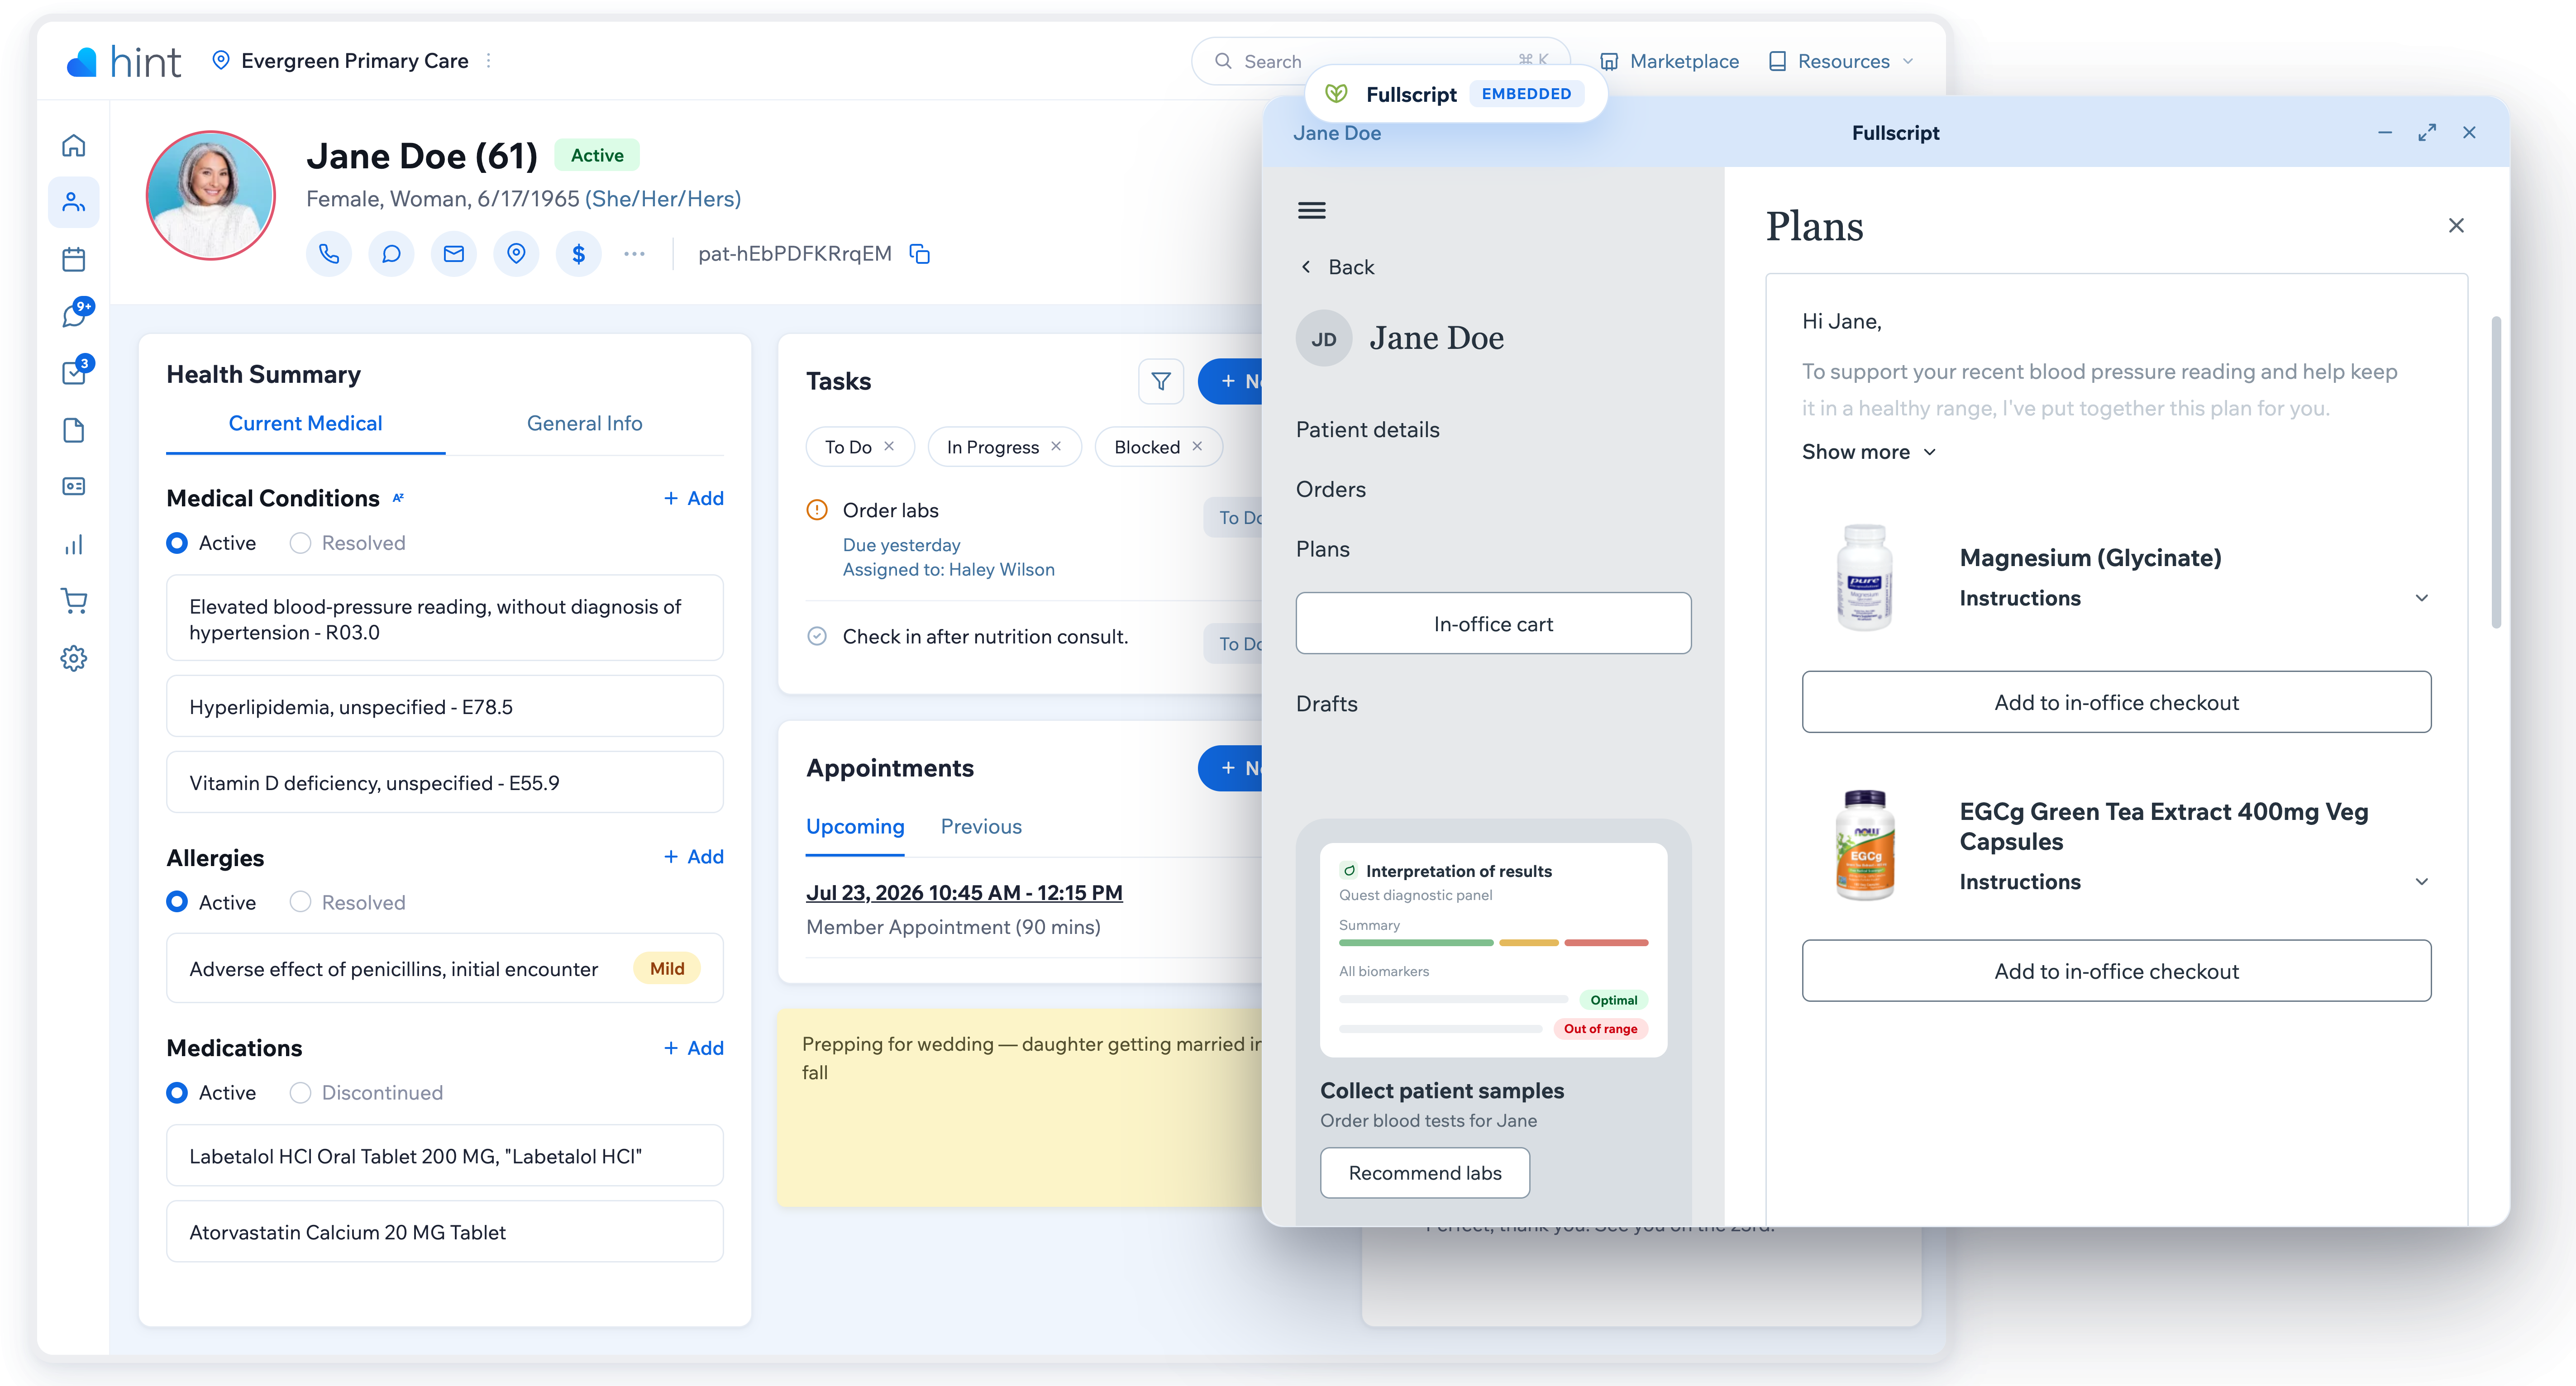Expand Show more in plan message
This screenshot has width=2576, height=1386.
coord(1868,452)
